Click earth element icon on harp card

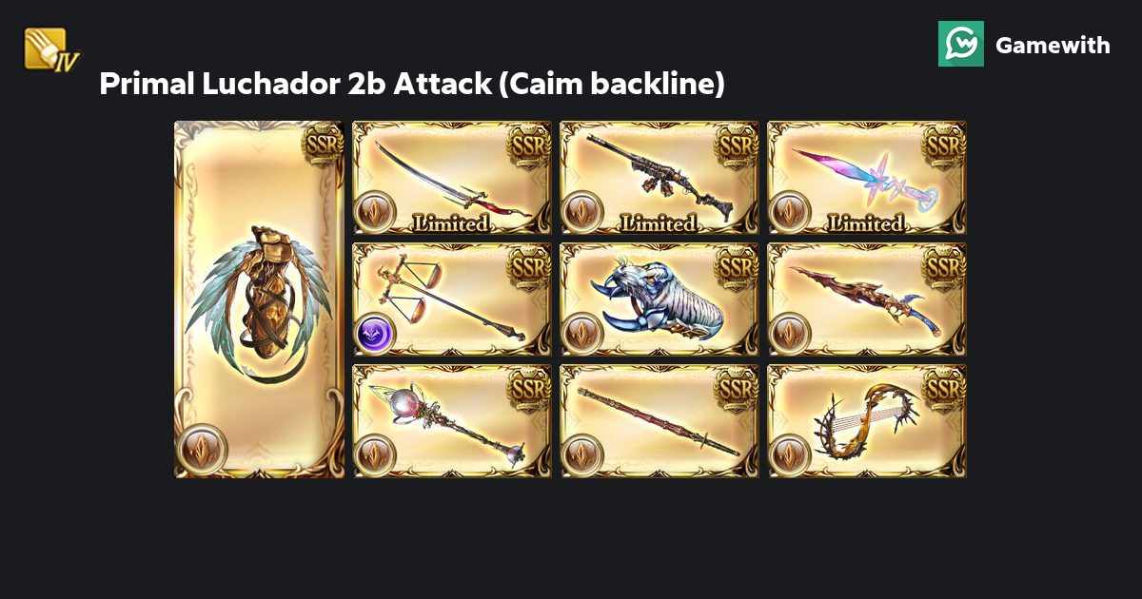pyautogui.click(x=790, y=456)
